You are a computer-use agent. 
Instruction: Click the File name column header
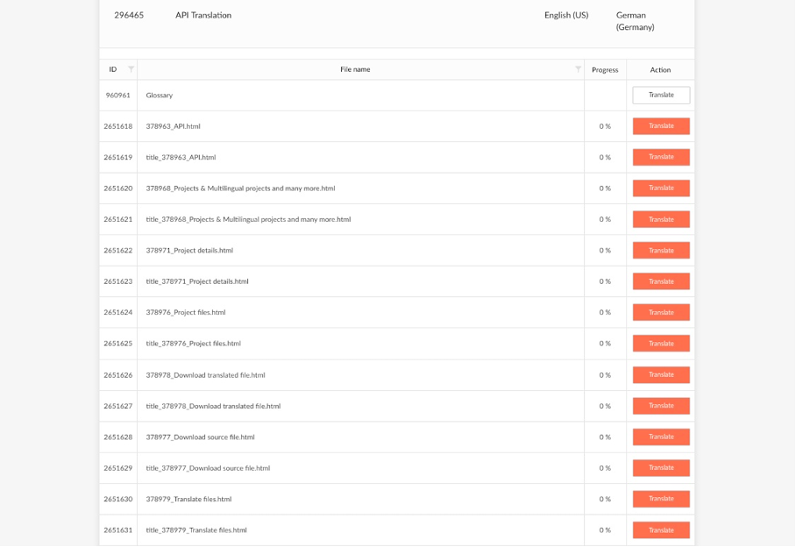click(x=355, y=69)
